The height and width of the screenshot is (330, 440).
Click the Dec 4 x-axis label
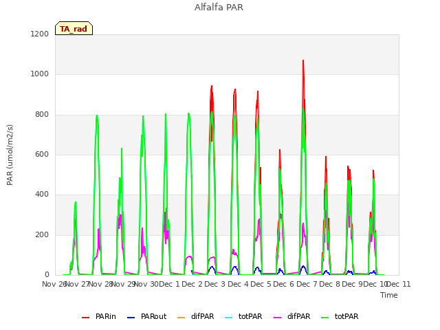tap(238, 284)
